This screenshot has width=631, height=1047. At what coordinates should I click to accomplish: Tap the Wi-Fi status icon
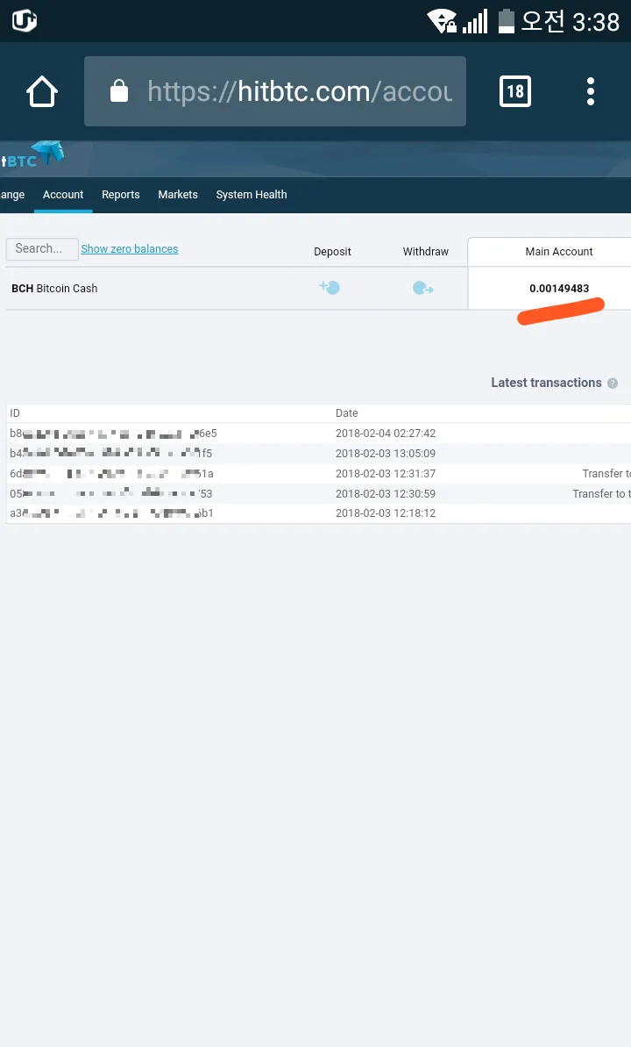point(442,21)
